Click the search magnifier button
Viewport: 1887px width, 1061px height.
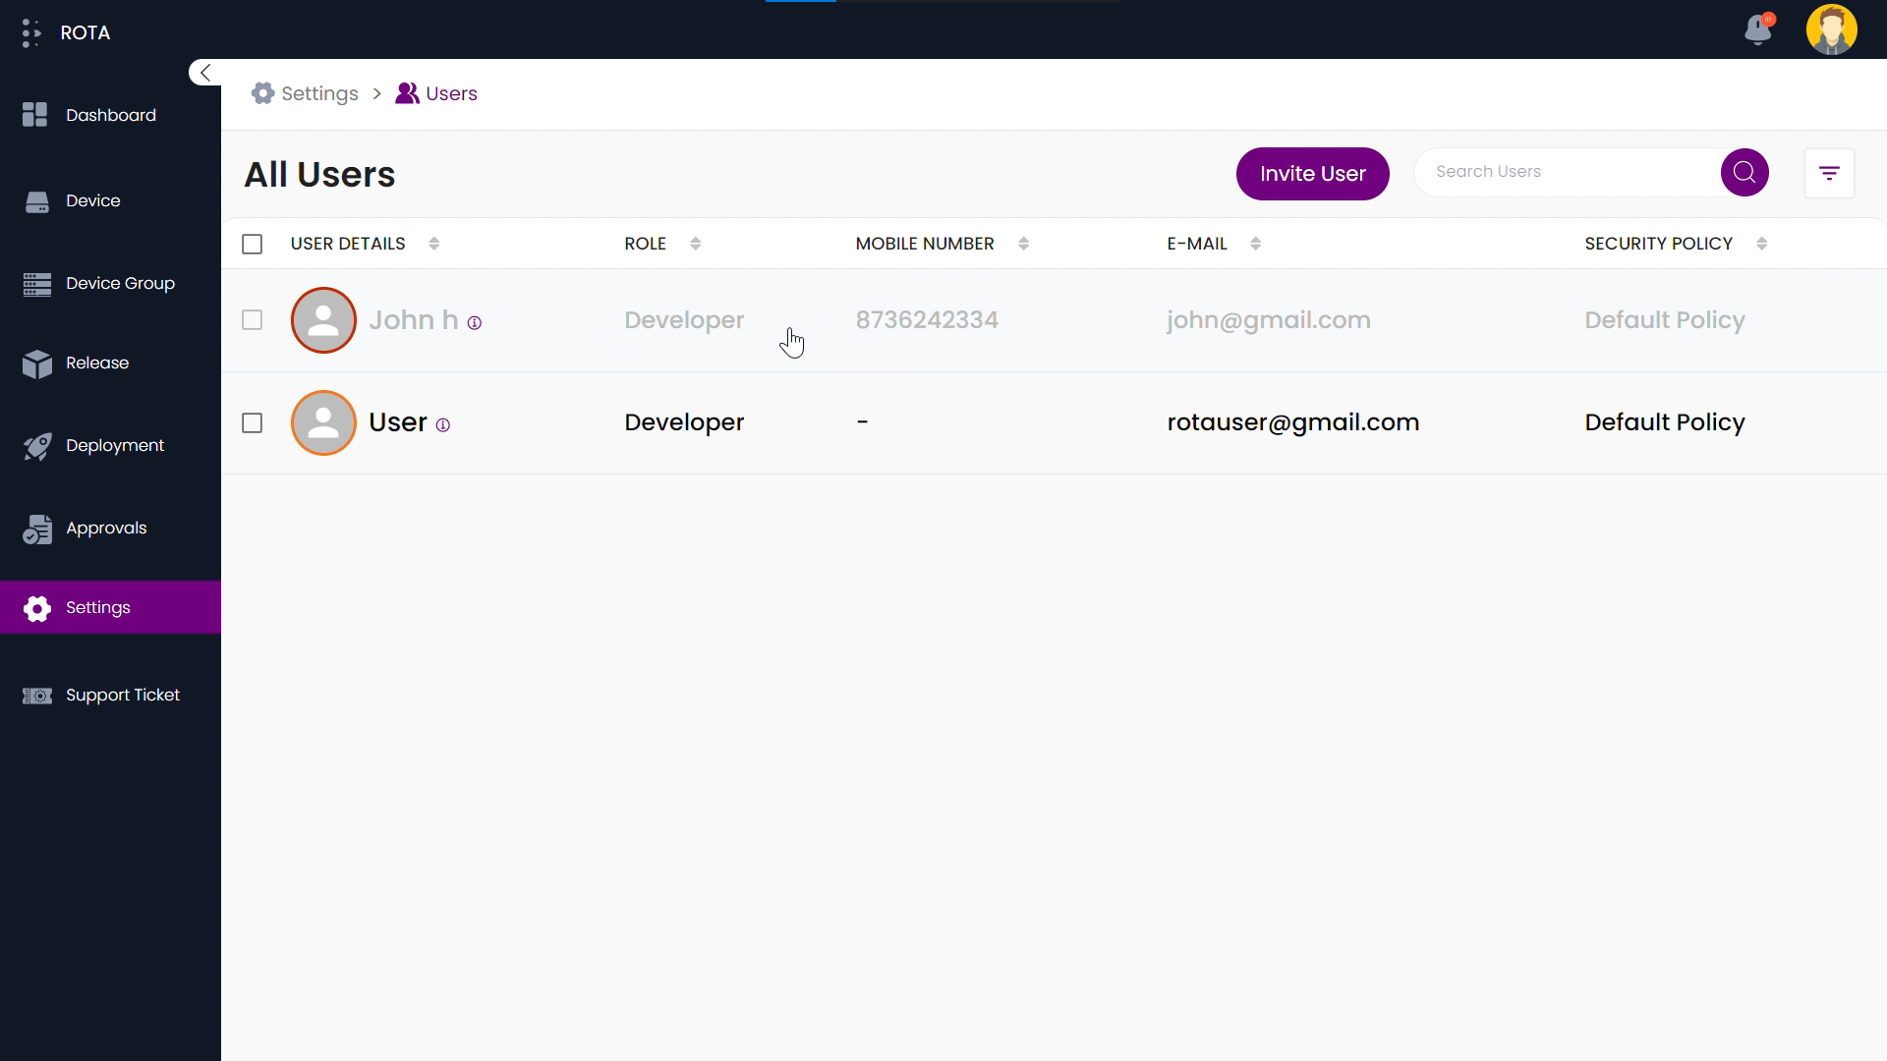pos(1744,172)
